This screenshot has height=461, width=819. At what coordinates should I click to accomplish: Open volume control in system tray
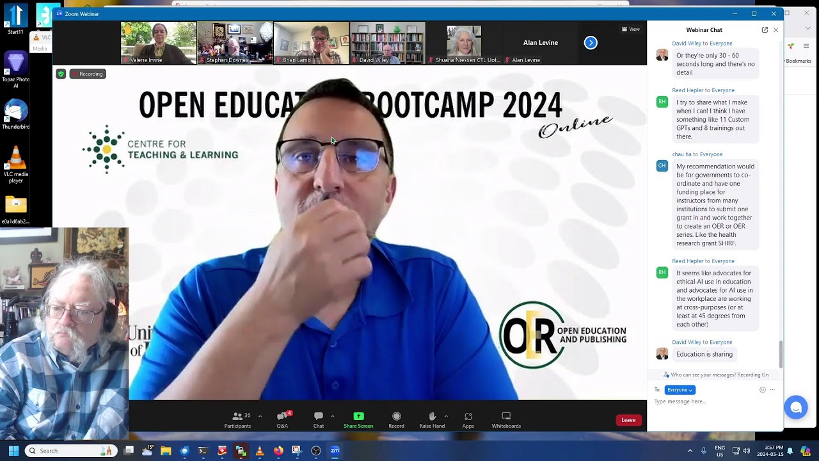746,451
